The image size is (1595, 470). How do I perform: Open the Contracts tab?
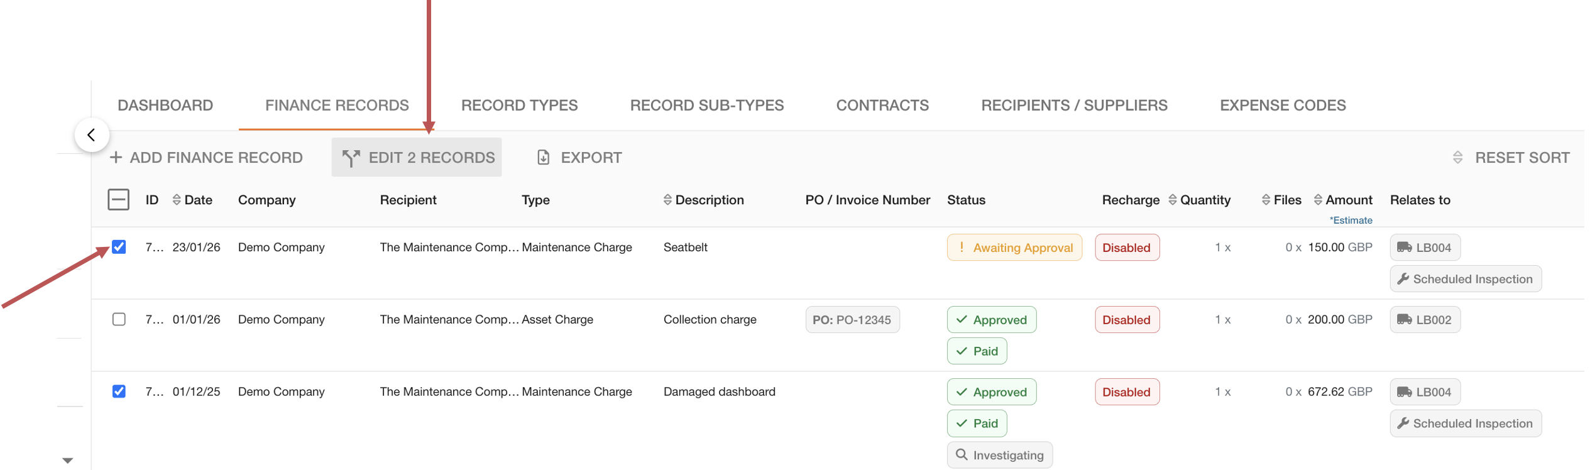tap(882, 106)
